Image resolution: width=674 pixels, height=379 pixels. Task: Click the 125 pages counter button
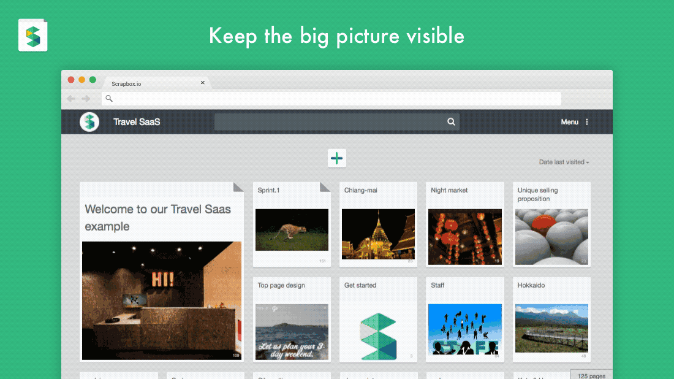(x=589, y=374)
